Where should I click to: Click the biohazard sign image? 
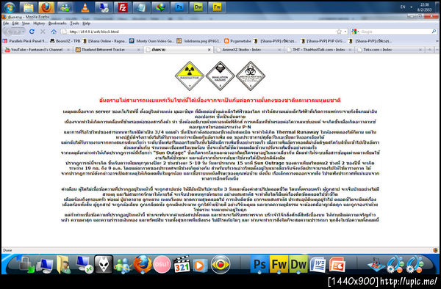click(x=251, y=76)
